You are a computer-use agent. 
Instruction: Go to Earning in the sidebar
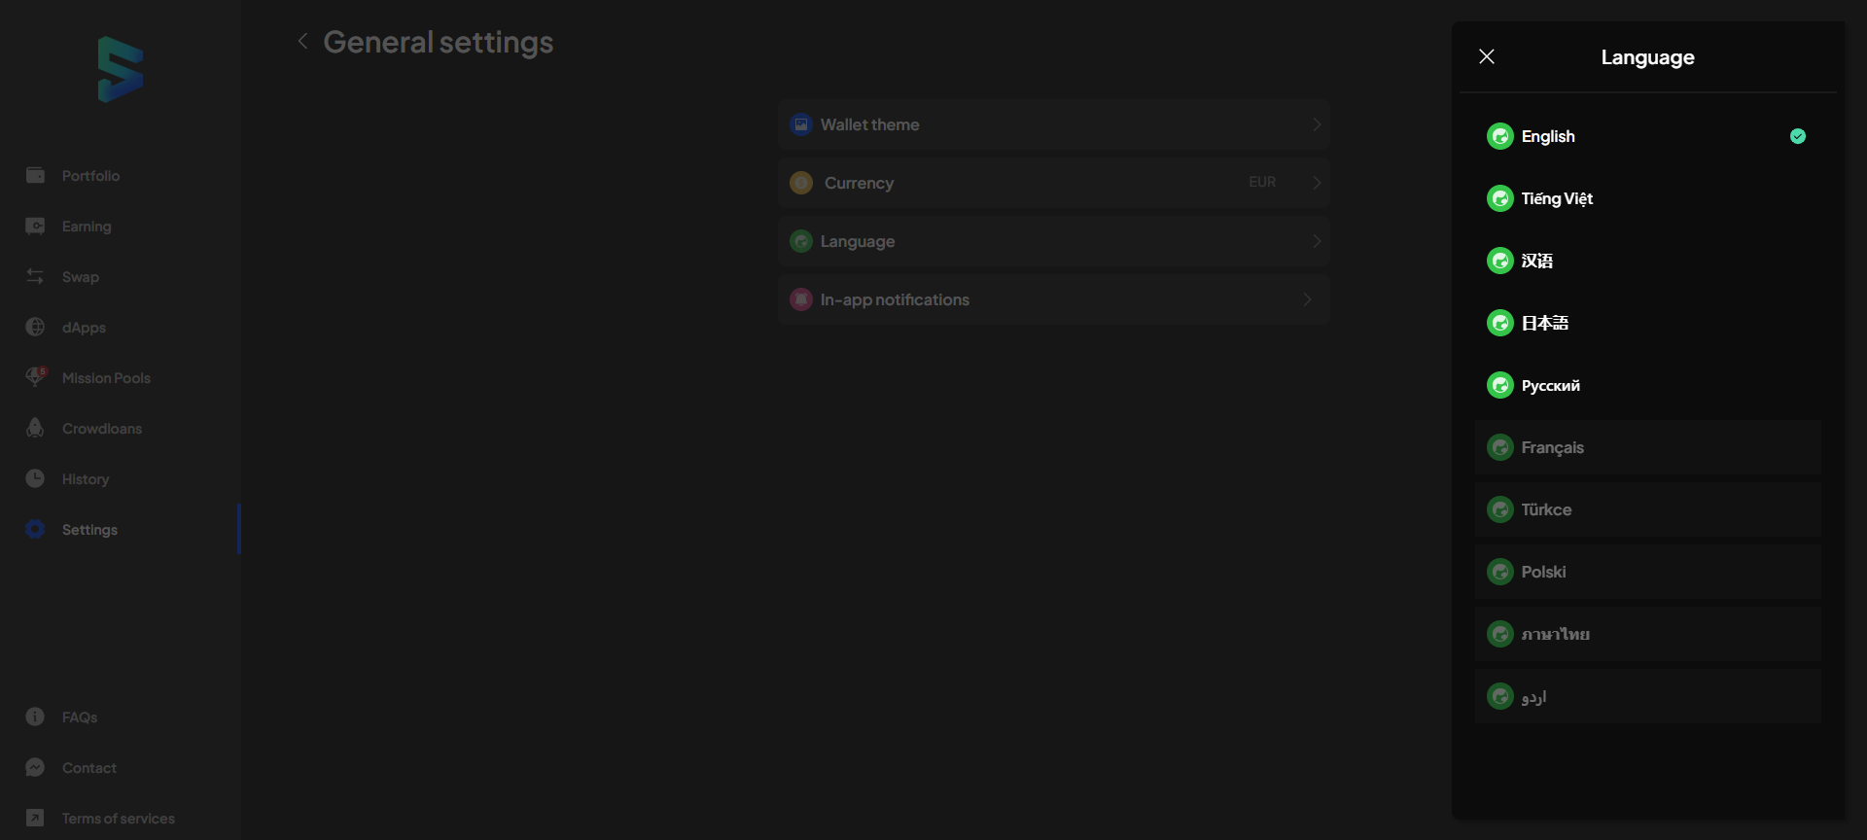[87, 226]
